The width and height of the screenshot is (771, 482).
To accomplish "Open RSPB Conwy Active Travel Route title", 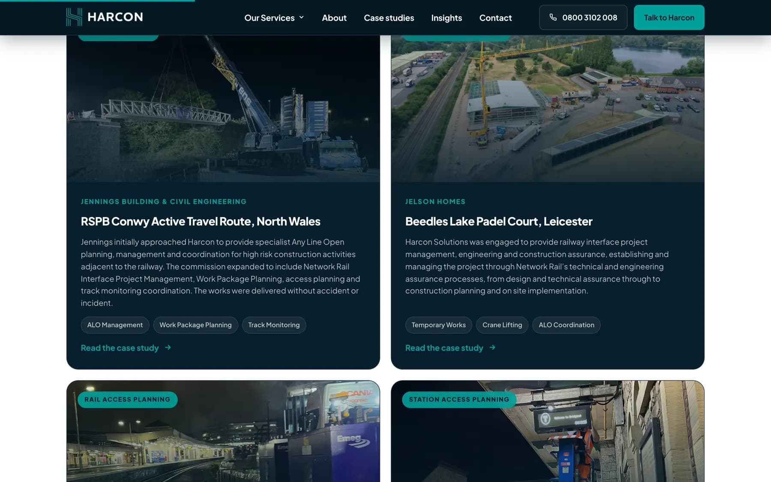I will coord(200,222).
